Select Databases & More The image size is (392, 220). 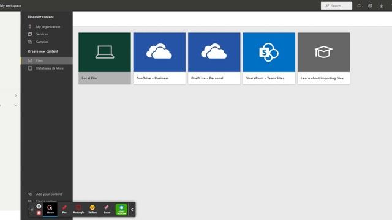[x=50, y=68]
